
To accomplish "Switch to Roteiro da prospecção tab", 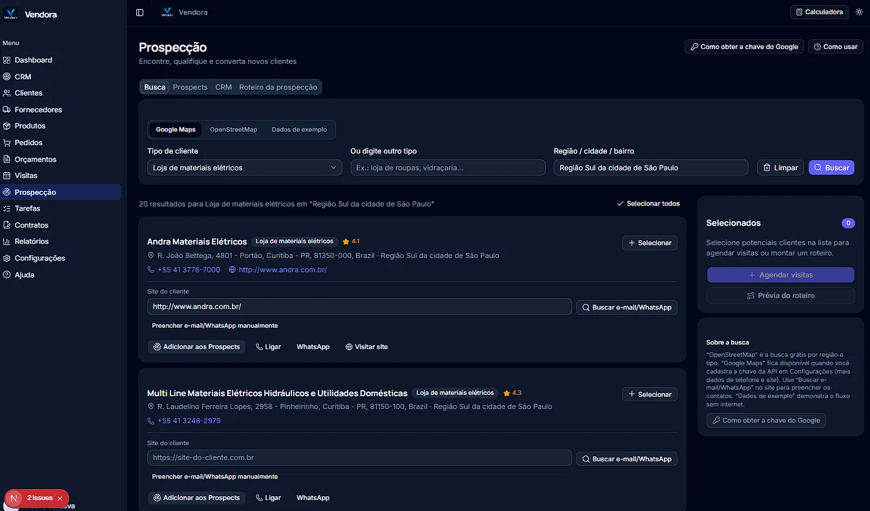I will (x=278, y=87).
